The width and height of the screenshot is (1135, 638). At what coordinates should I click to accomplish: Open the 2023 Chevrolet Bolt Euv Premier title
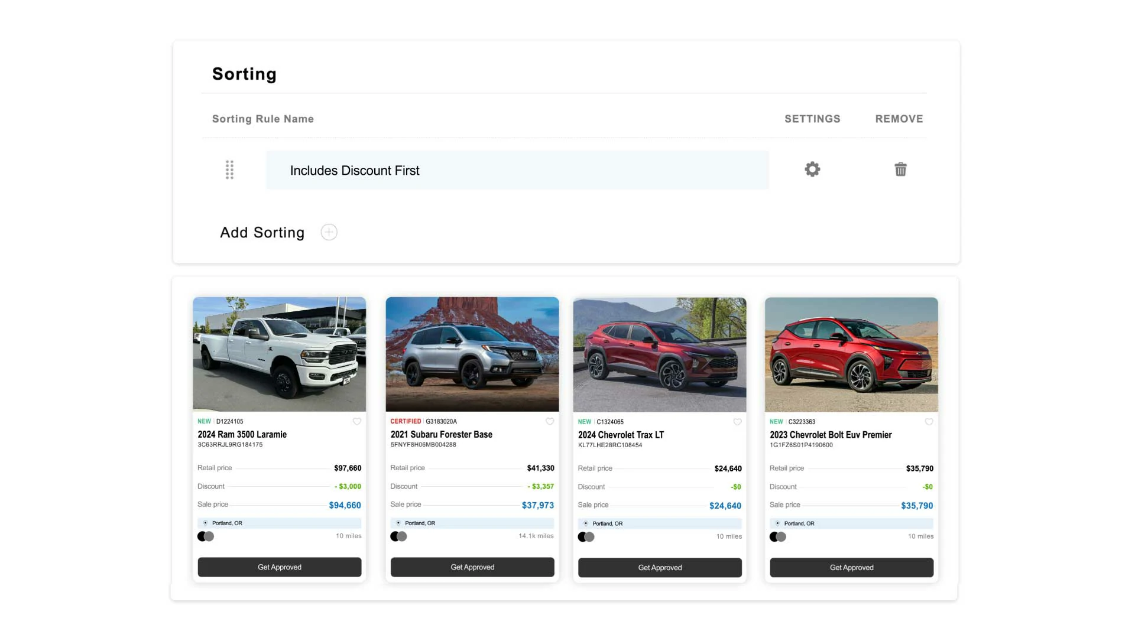[831, 435]
